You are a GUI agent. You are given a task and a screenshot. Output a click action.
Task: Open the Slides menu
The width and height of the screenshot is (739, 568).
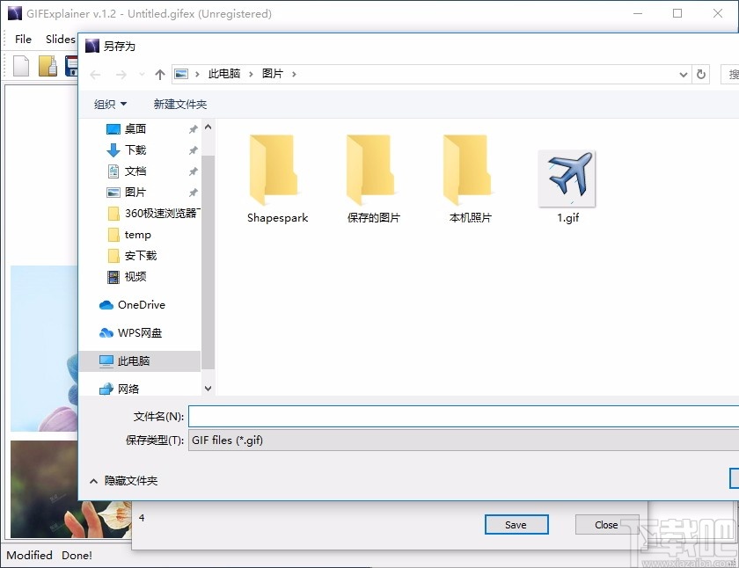[60, 39]
